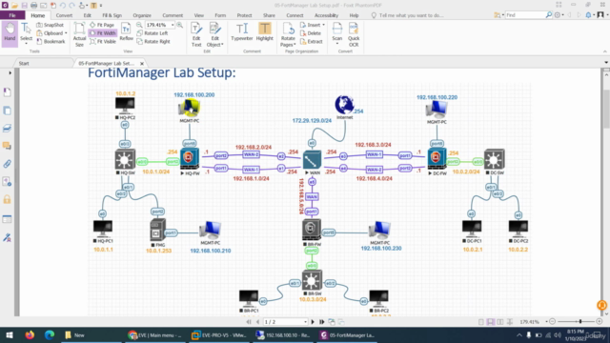Open the Insert pages dropdown
Screen dimensions: 610x343
[324, 25]
